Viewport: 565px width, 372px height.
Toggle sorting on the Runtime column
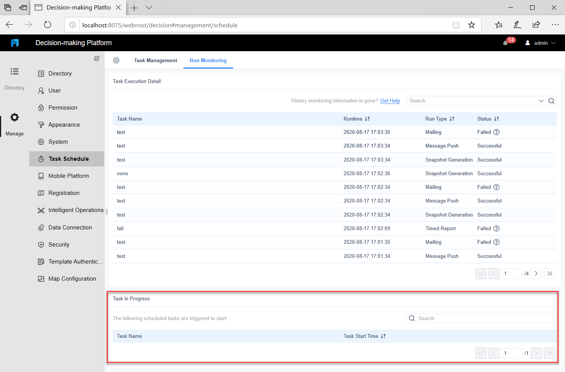pyautogui.click(x=367, y=119)
